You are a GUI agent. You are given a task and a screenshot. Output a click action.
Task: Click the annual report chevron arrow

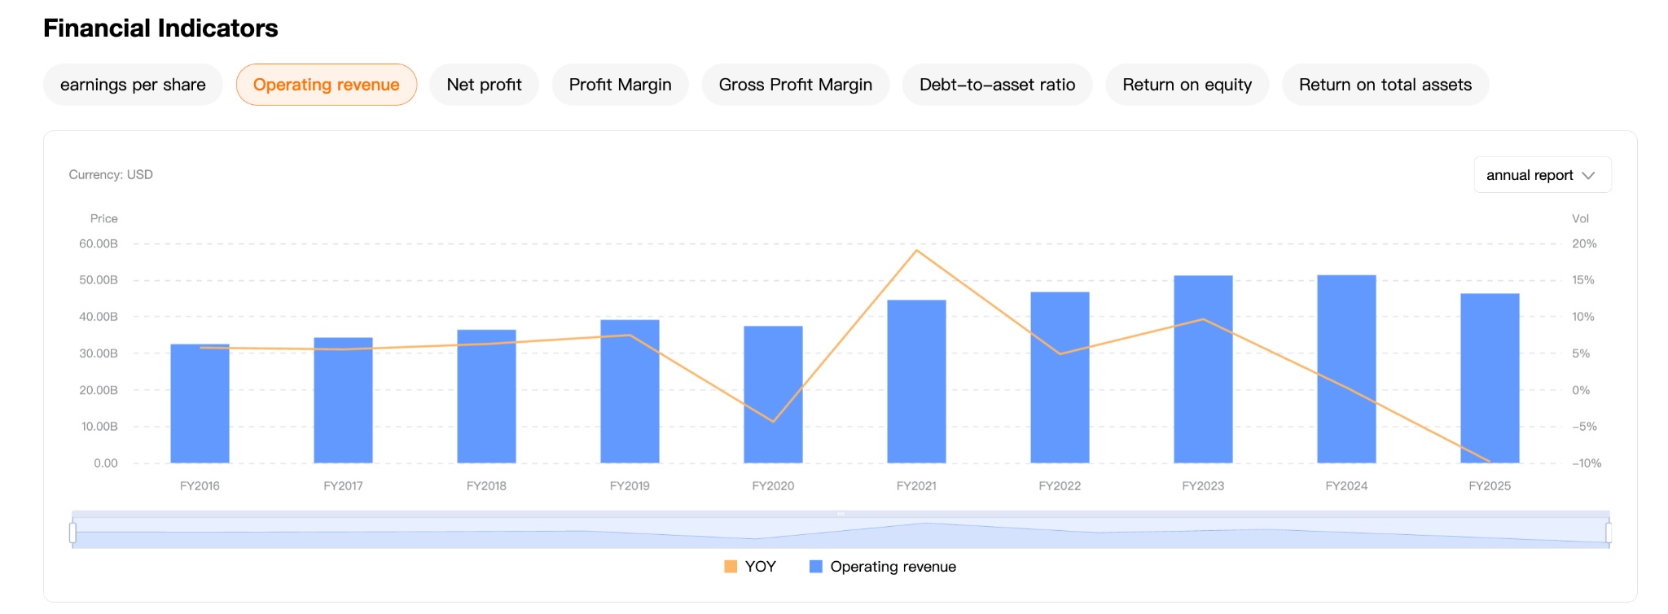pyautogui.click(x=1588, y=175)
